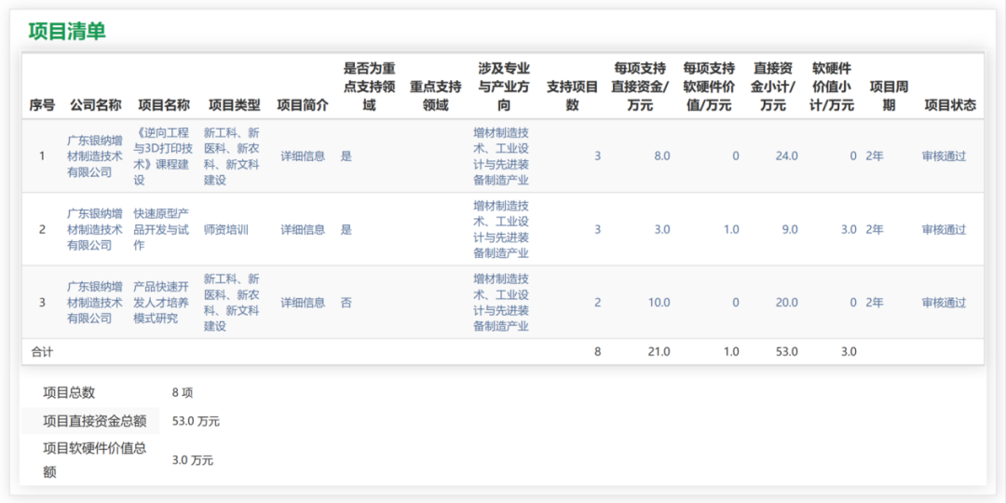This screenshot has width=1006, height=503.
Task: Select company name 广东银纳增材制造技术有限公司 in row 1
Action: pyautogui.click(x=94, y=156)
